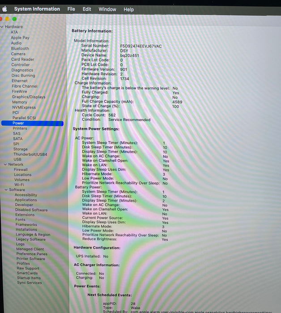Select PCI in the sidebar
Image resolution: width=281 pixels, height=313 pixels.
[15, 113]
